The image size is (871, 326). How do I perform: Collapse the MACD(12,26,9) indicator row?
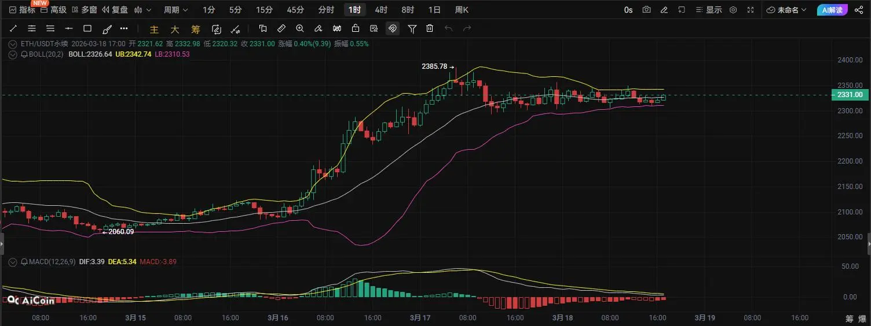point(13,262)
